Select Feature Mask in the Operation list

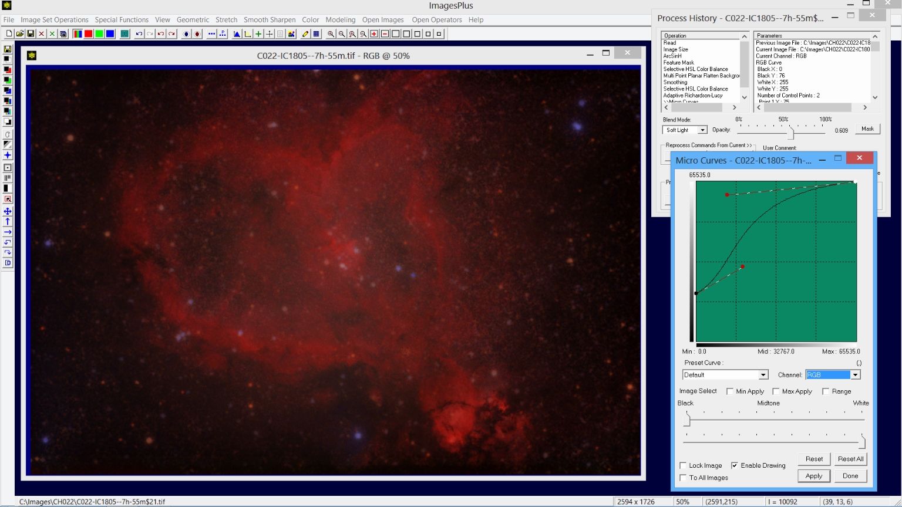(678, 63)
